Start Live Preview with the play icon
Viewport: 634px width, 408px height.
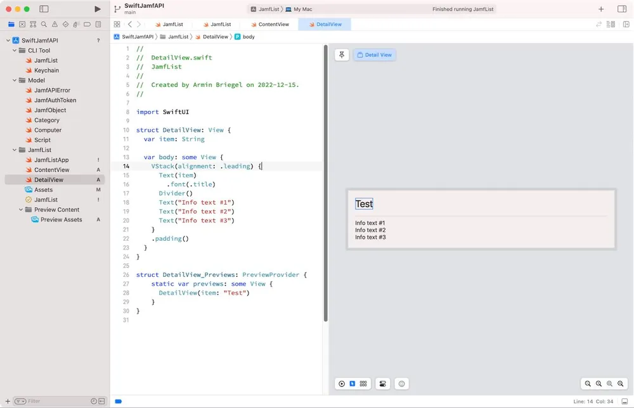[x=341, y=383]
